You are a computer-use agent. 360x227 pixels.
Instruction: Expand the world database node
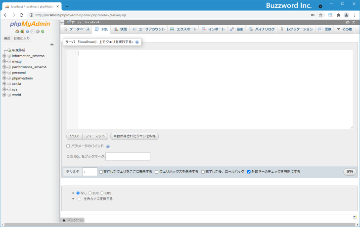tap(4, 95)
